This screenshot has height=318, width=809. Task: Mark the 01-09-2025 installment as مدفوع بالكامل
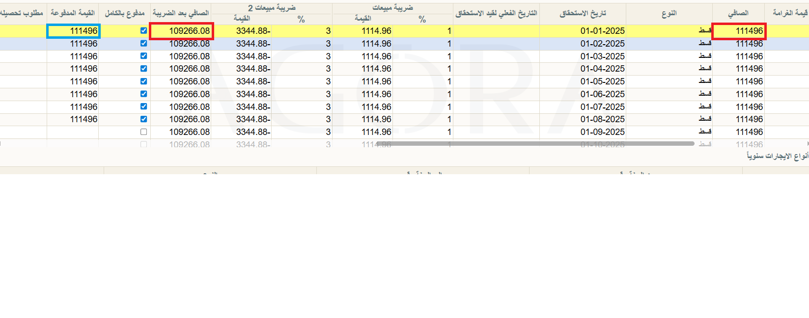click(143, 132)
